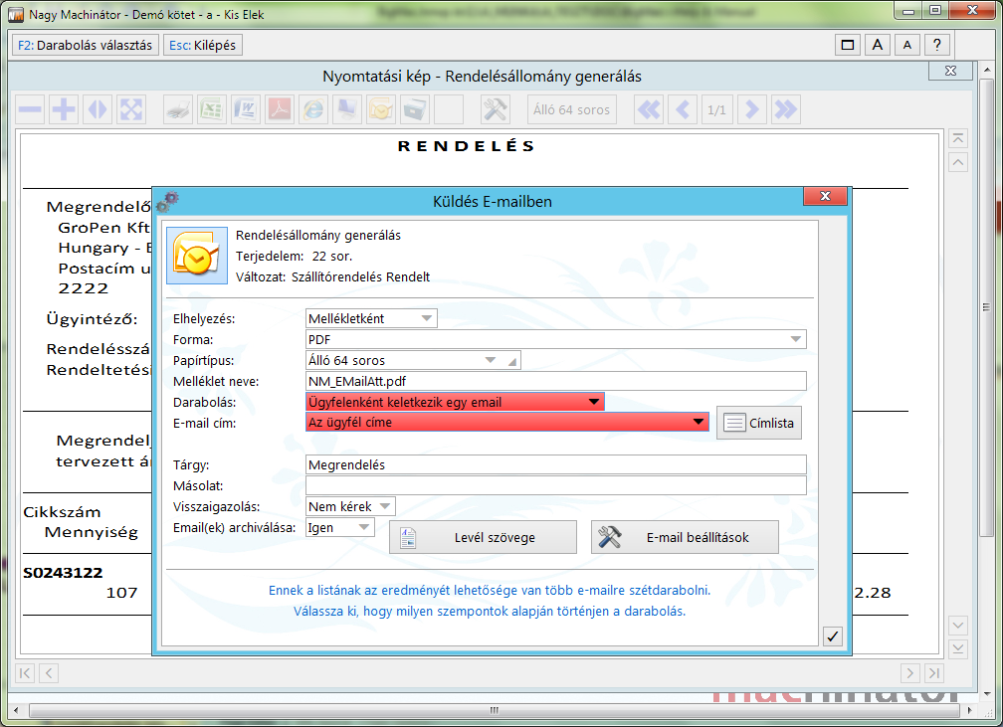Screen dimensions: 1003x727
Task: Open the Forma PDF dropdown
Action: [x=556, y=339]
